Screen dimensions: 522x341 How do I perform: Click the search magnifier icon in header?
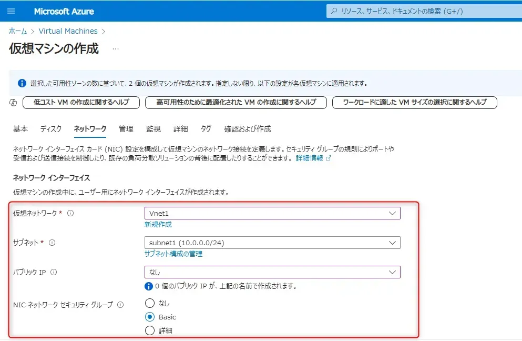click(333, 11)
